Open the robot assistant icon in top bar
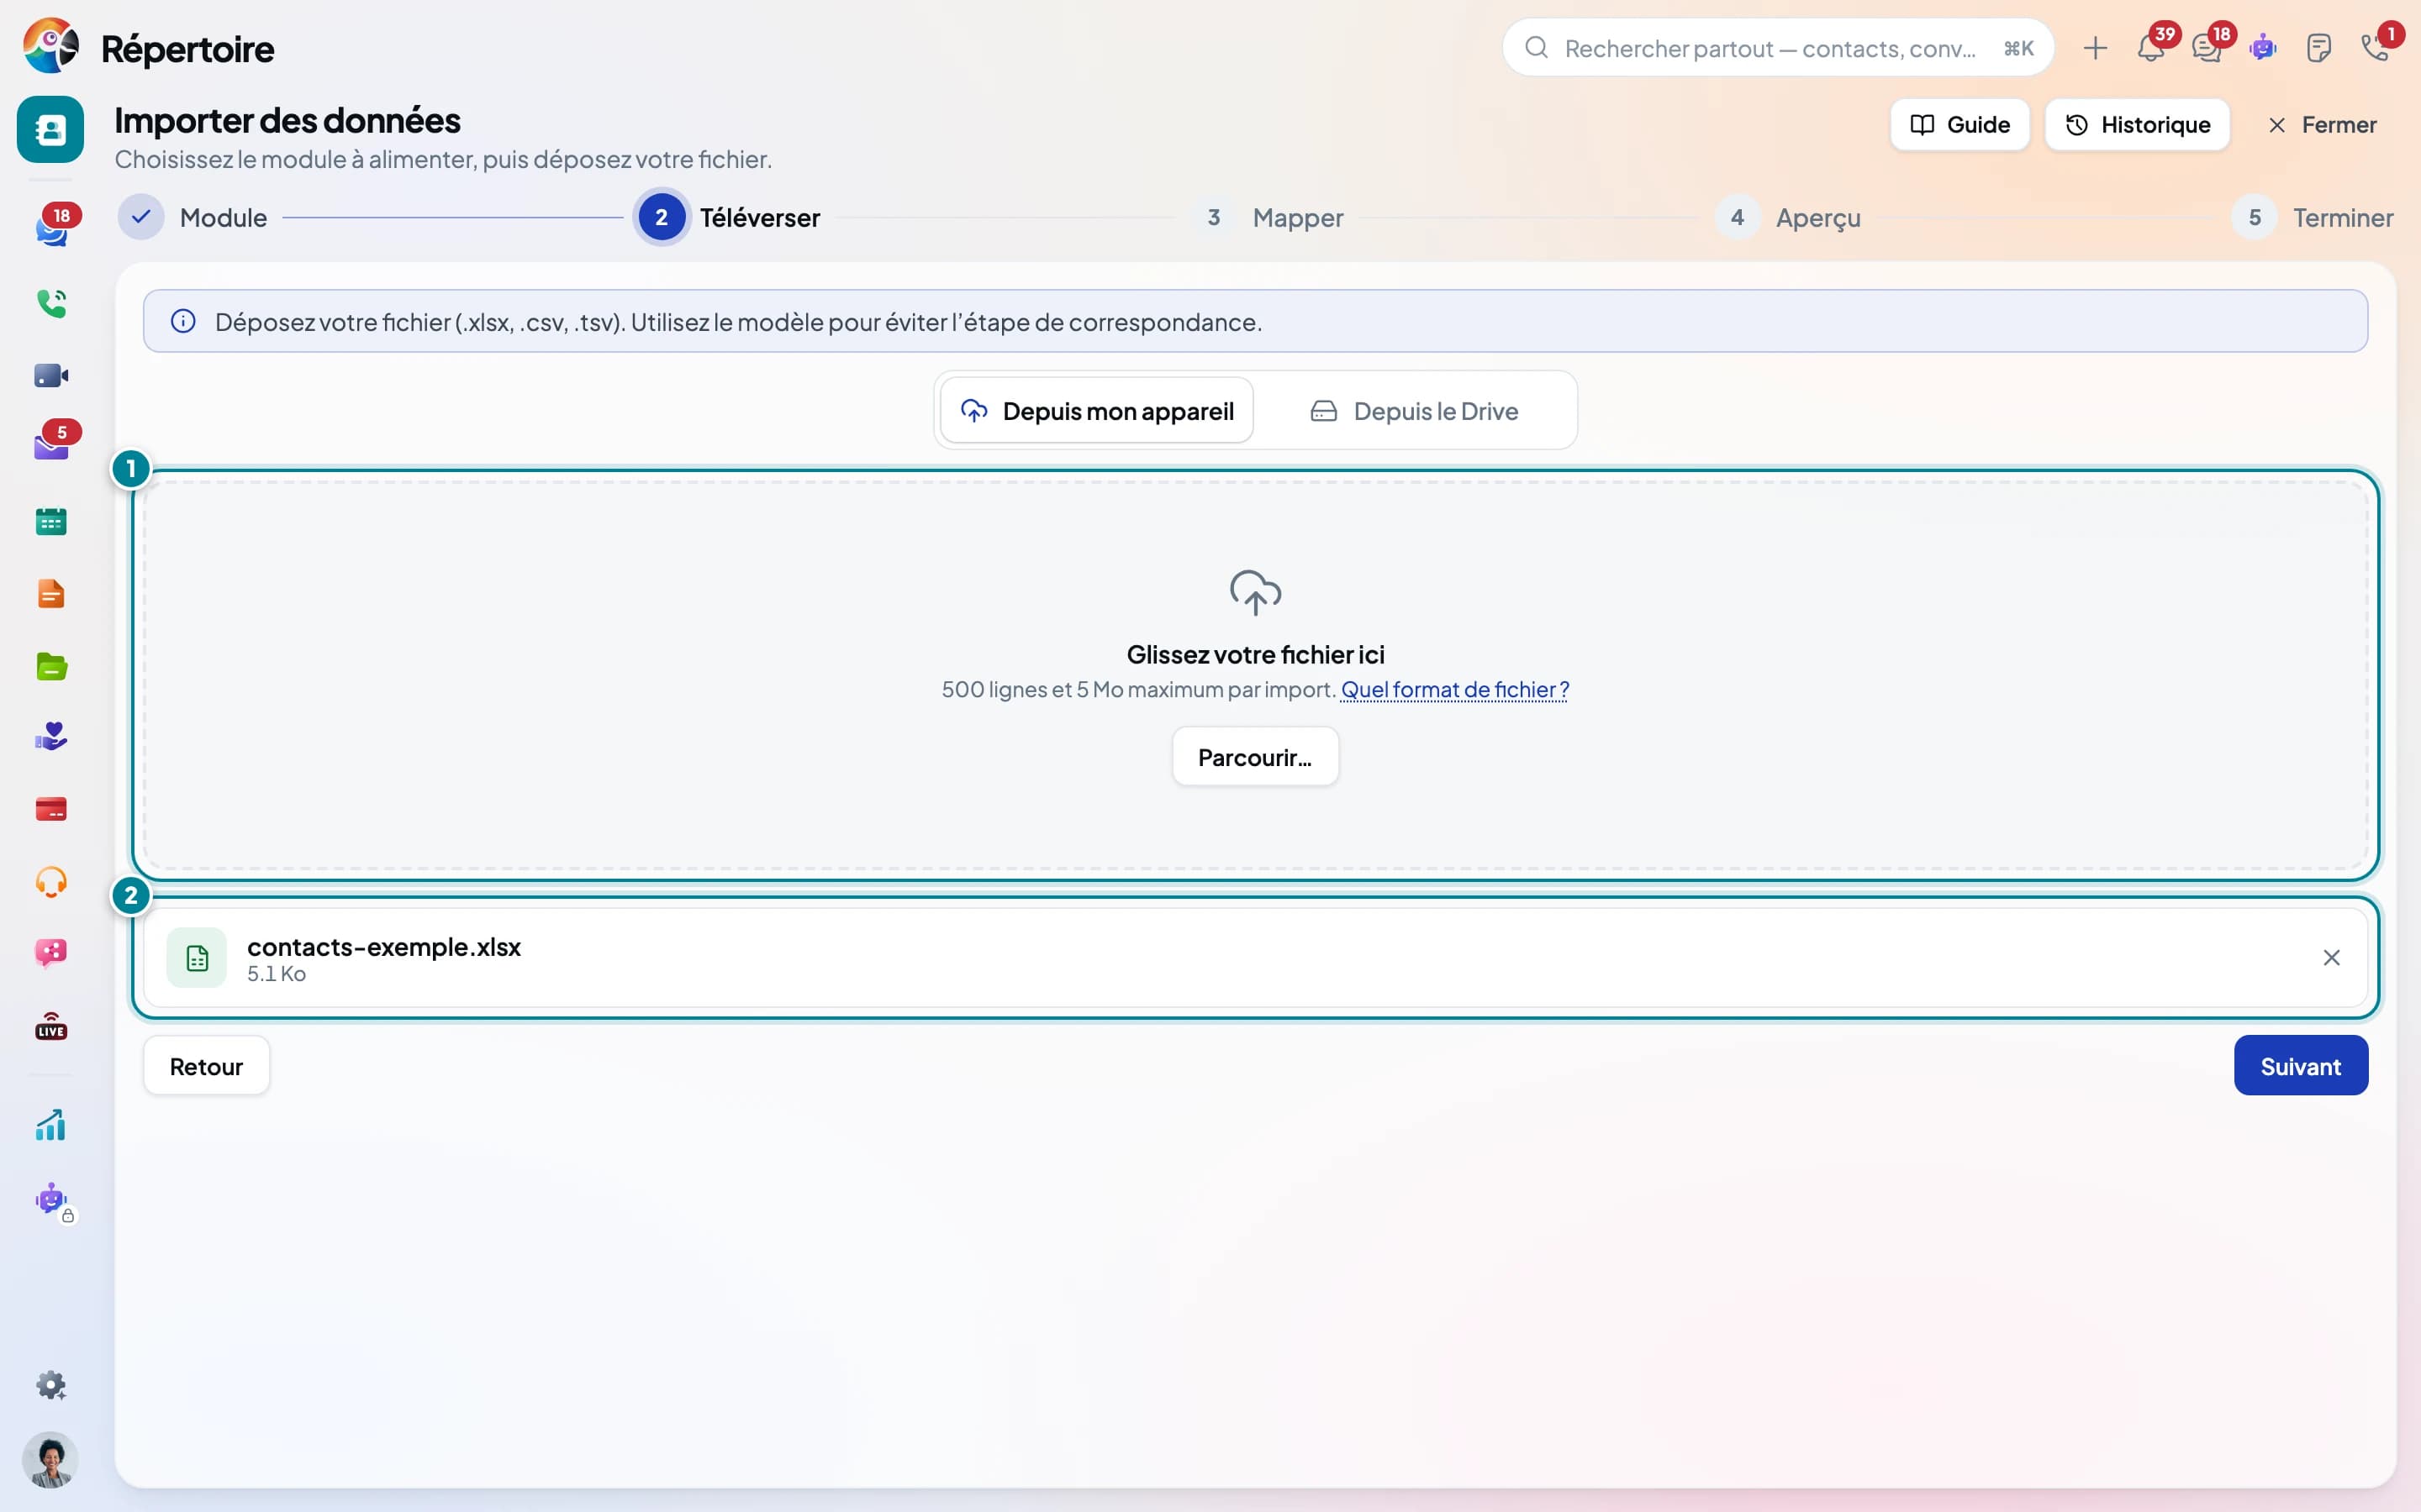This screenshot has width=2421, height=1512. coord(2263,48)
